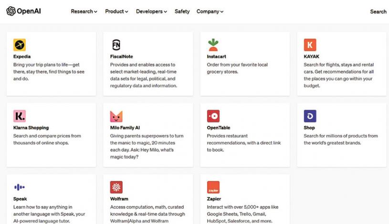Screen dimensions: 389x224
Task: Select the Wolfram plugin title text
Action: click(119, 199)
